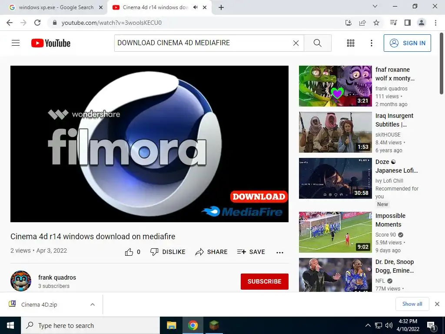Open the Chrome three-dot menu

tap(435, 23)
